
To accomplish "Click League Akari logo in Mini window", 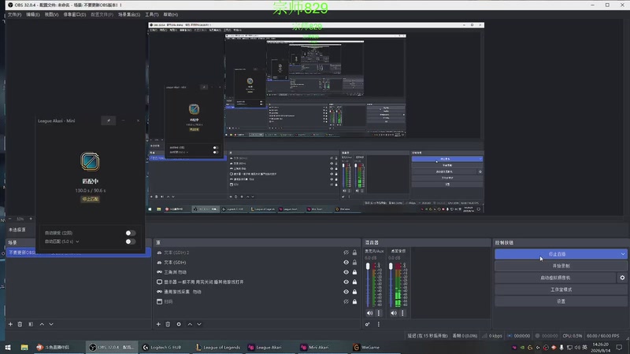I will pyautogui.click(x=90, y=162).
